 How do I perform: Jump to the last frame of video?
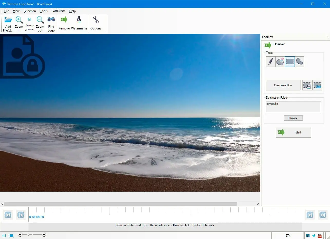pos(323,215)
